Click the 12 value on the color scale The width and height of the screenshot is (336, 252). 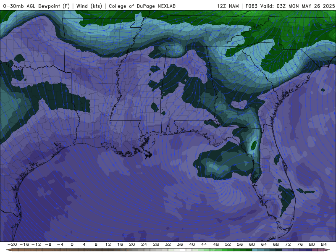point(108,244)
